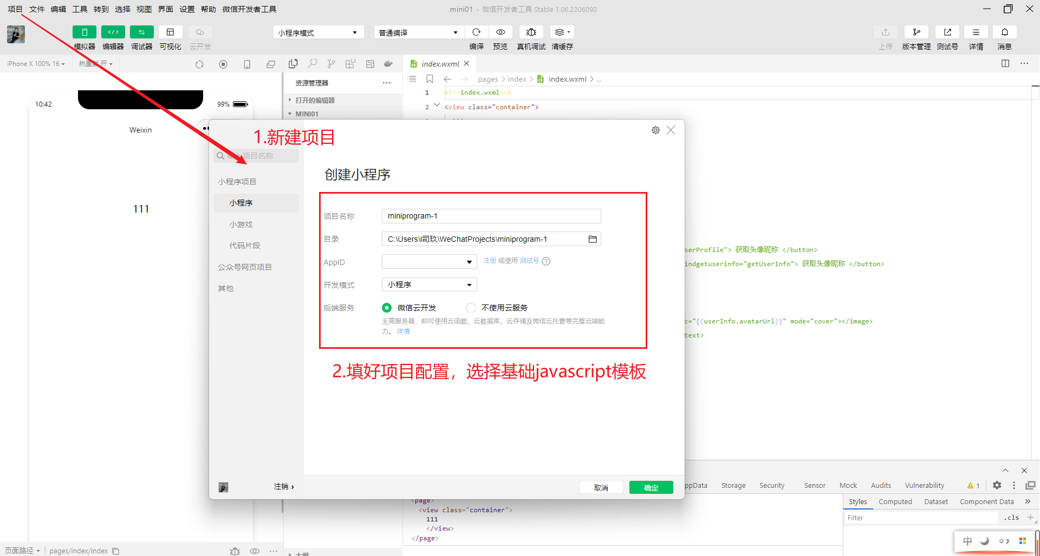Click the 项目名称 input field
Screen dimensions: 1040x556
click(491, 216)
